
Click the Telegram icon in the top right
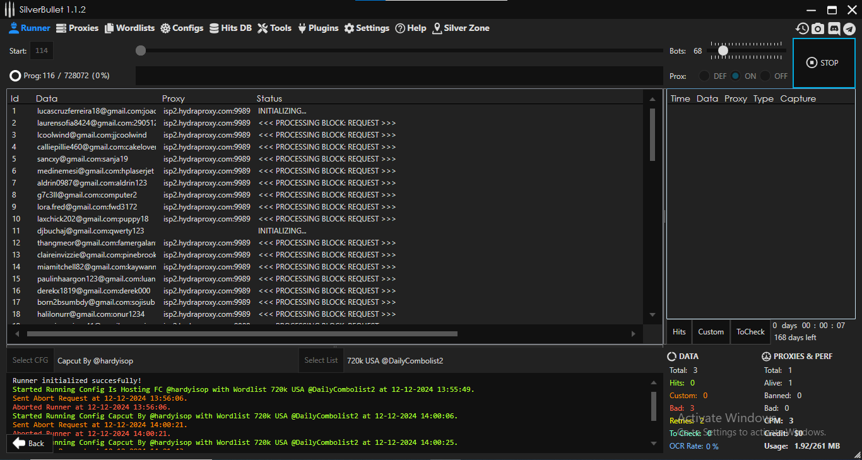click(x=849, y=28)
